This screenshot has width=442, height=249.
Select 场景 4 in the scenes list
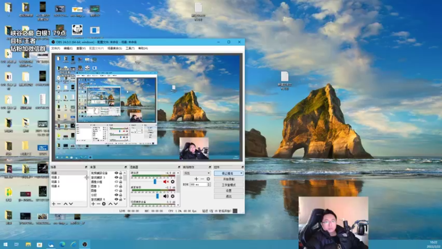click(69, 186)
